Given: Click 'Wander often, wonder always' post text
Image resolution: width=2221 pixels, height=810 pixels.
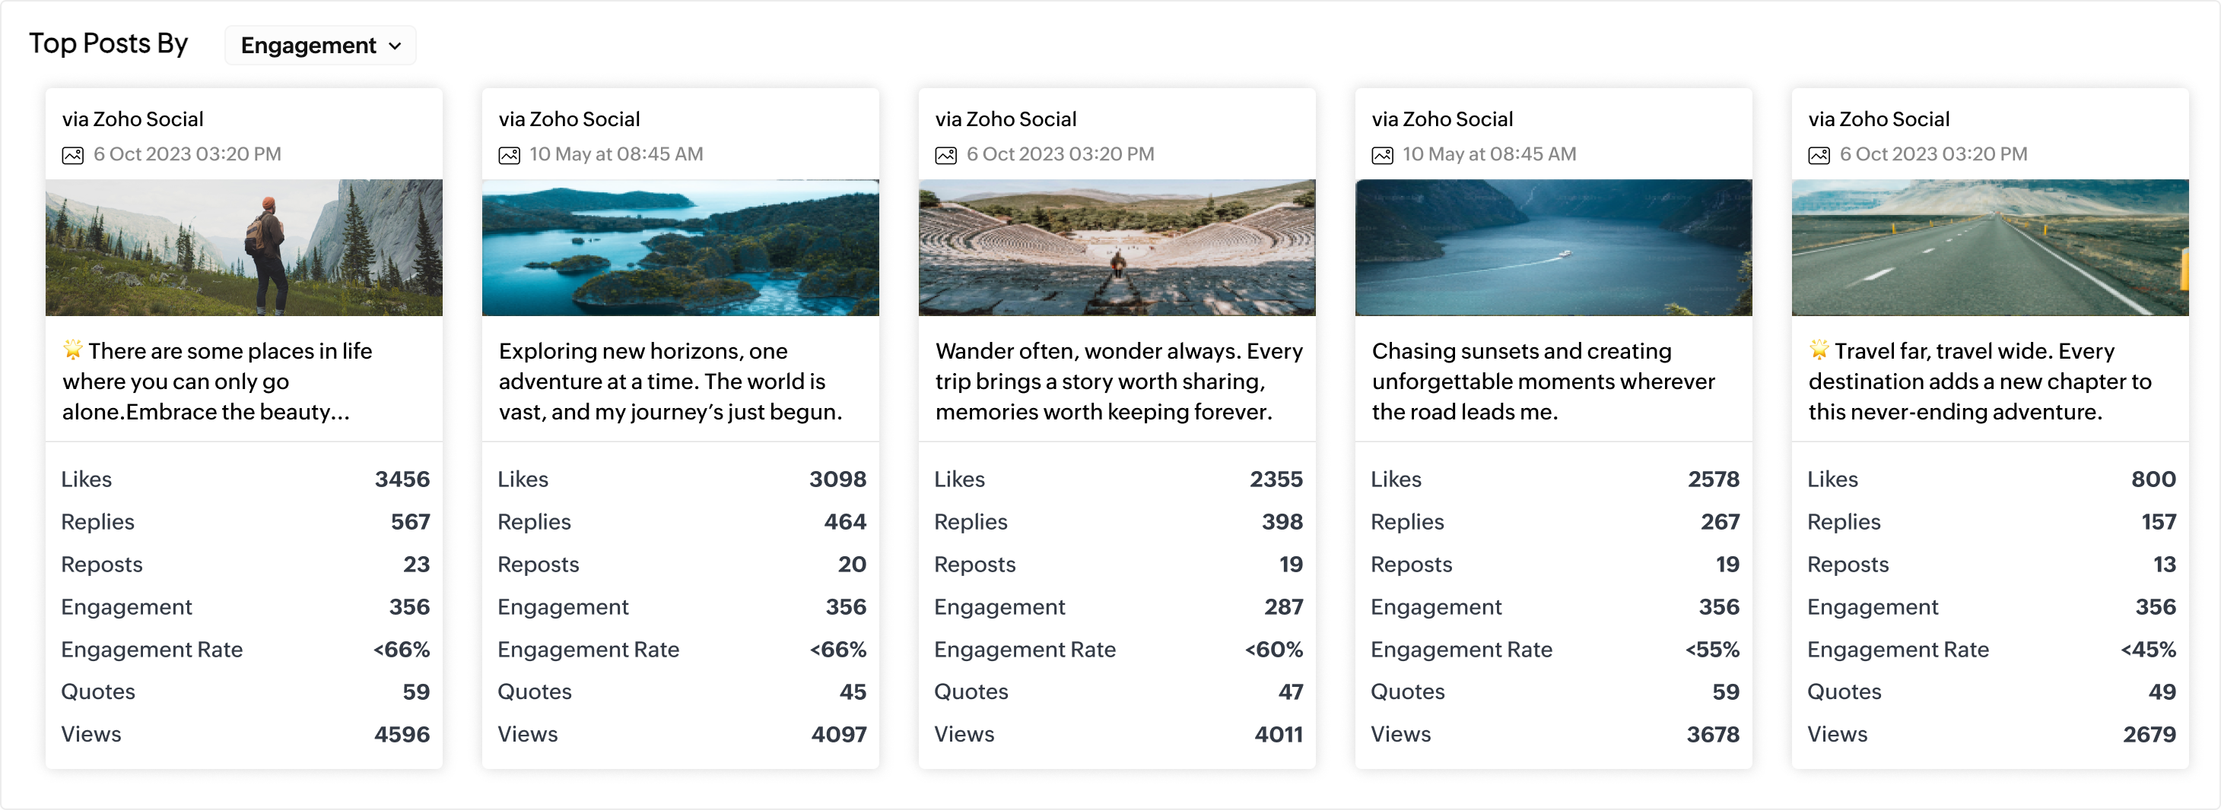Looking at the screenshot, I should click(x=1118, y=381).
